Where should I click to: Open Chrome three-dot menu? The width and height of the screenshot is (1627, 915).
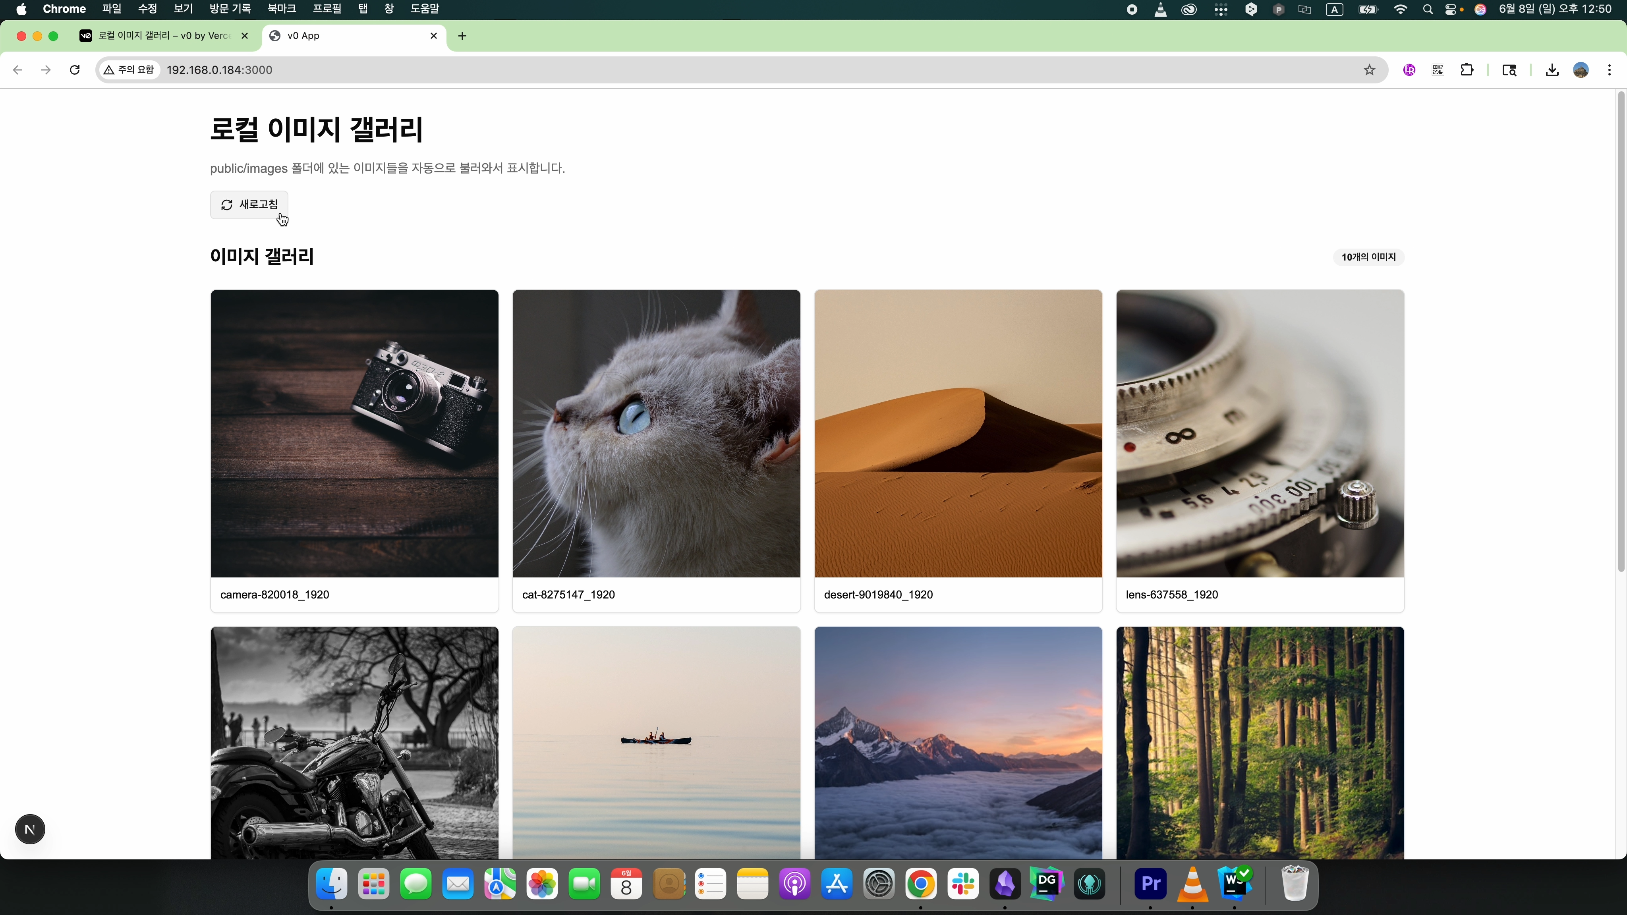(x=1609, y=70)
